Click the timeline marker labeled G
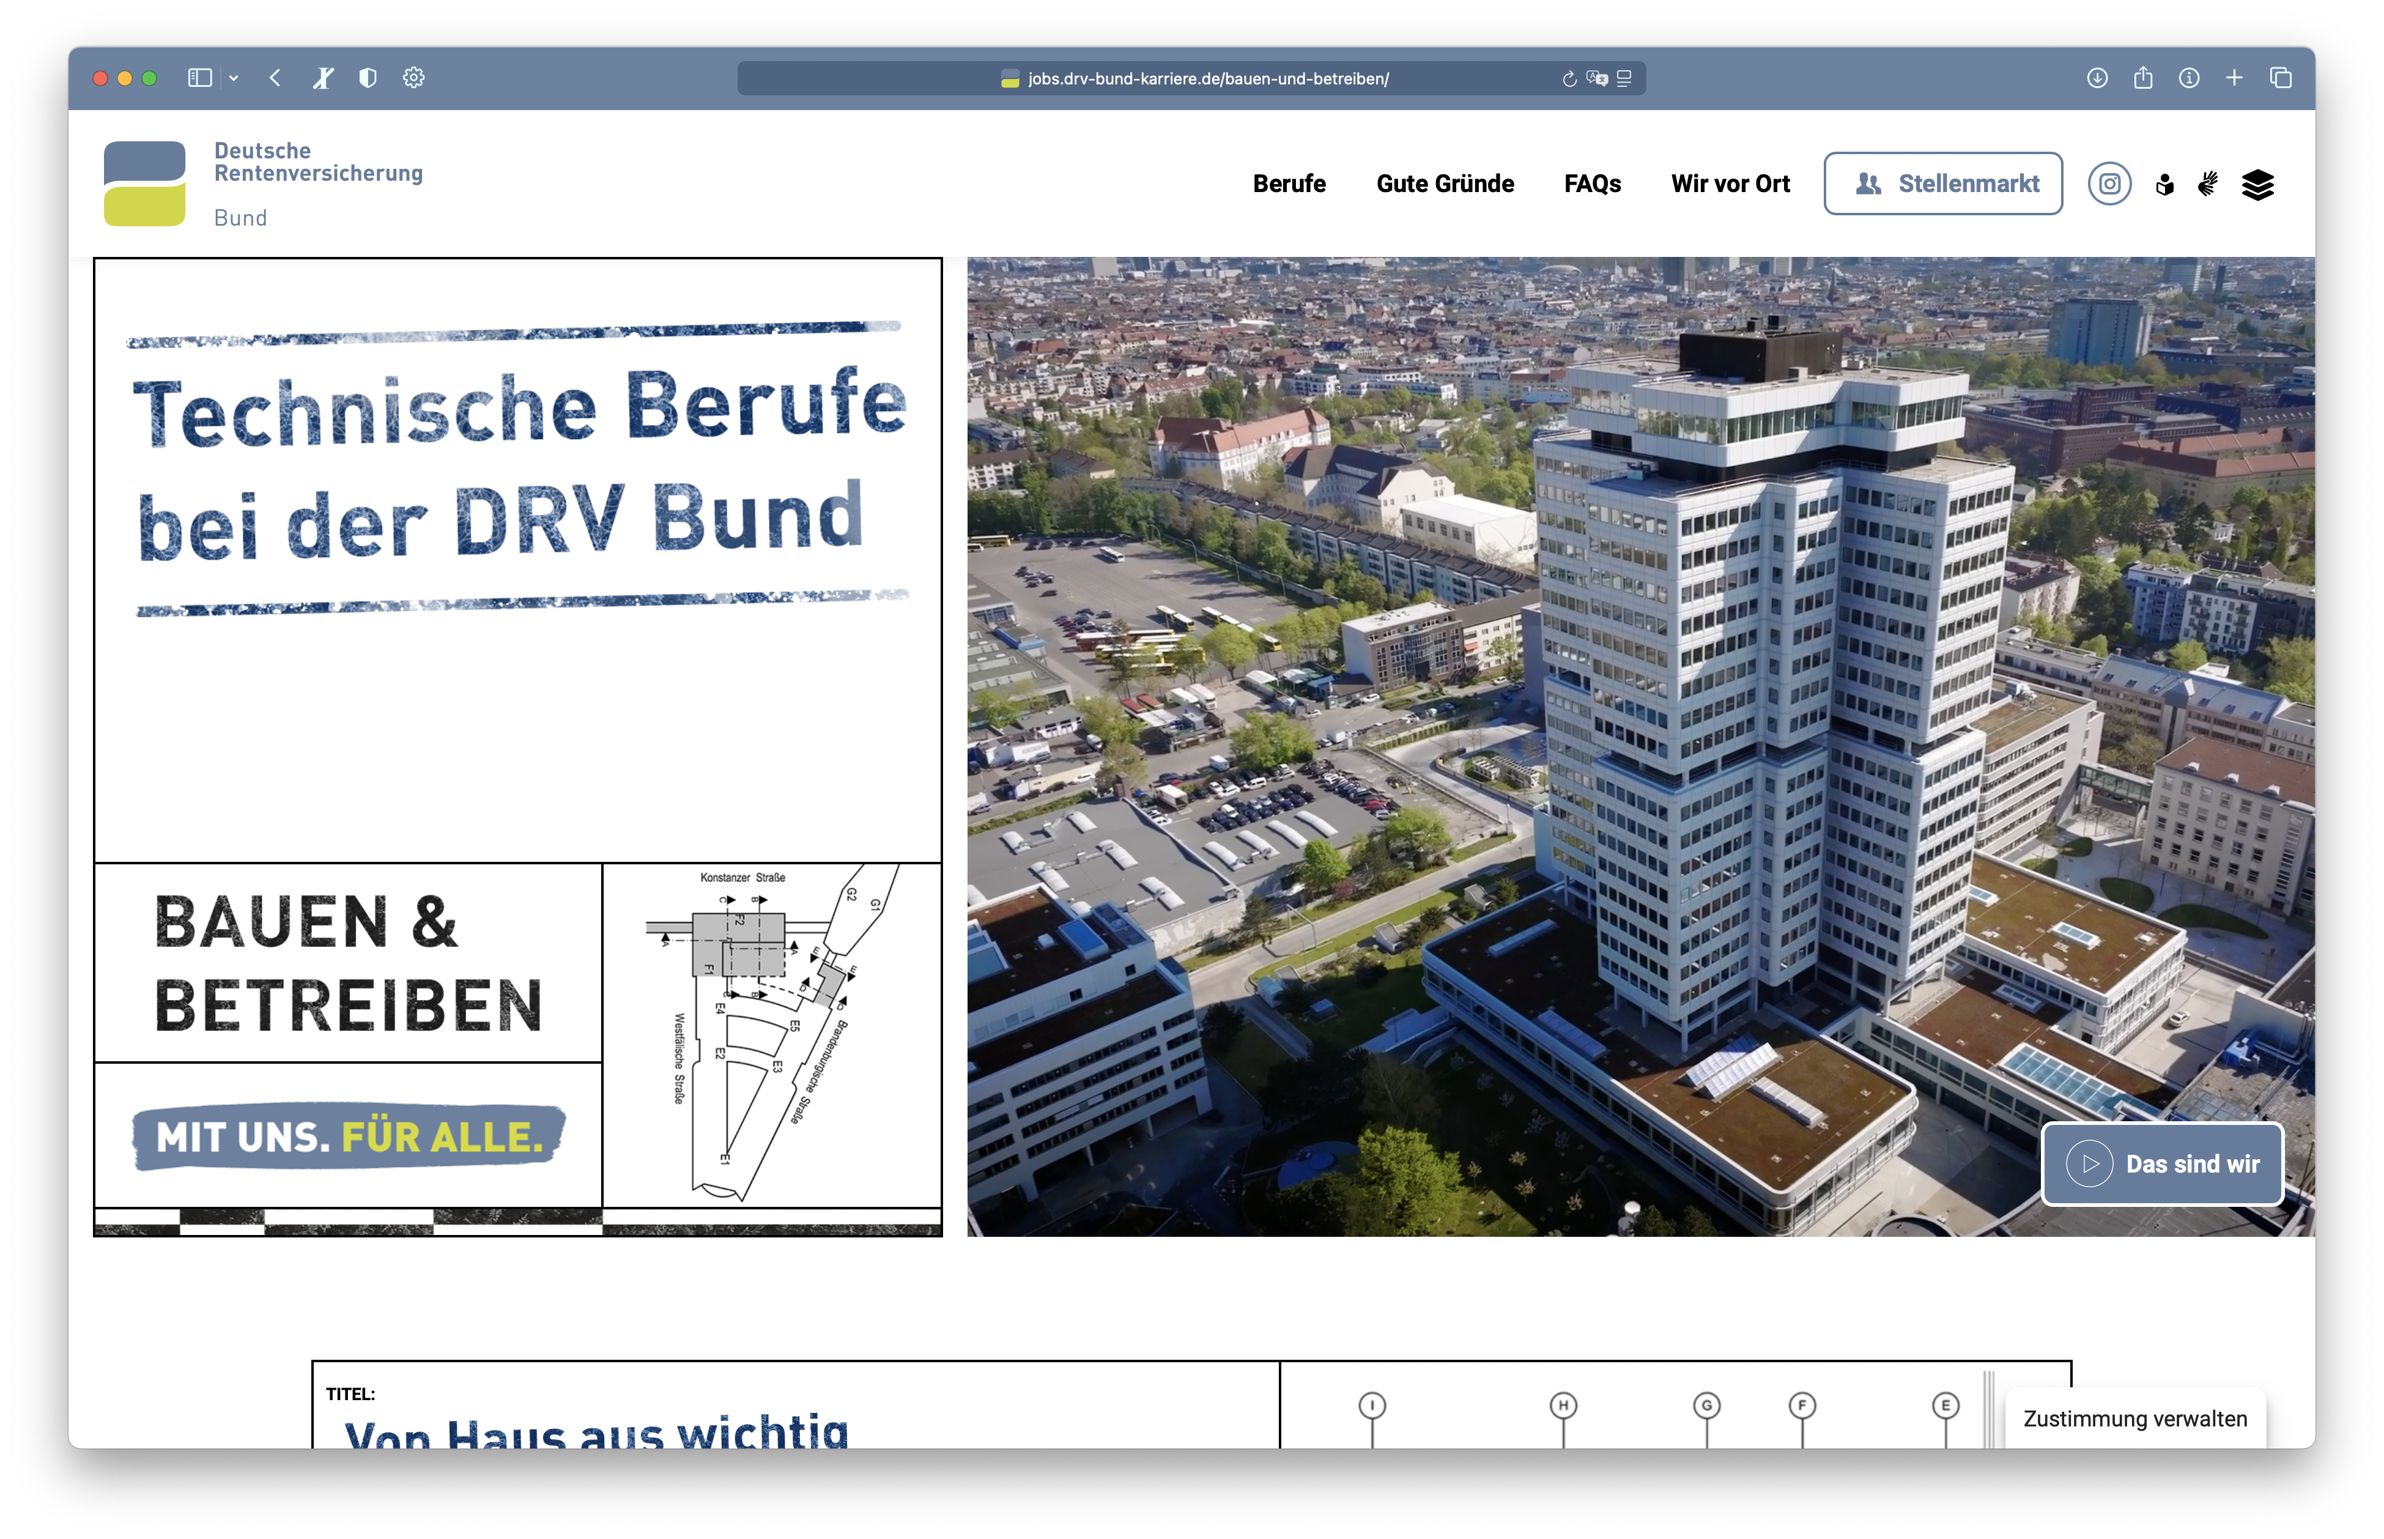Viewport: 2384px width, 1539px height. (1706, 1405)
